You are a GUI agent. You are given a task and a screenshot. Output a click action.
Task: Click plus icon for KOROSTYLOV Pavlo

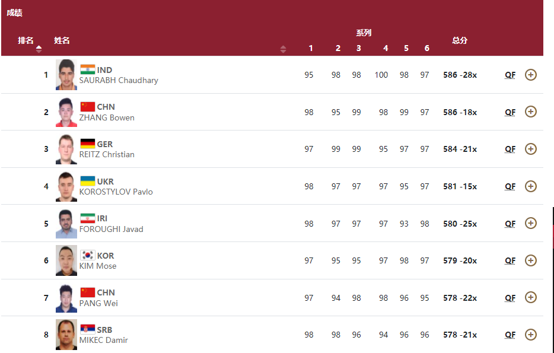click(x=531, y=186)
